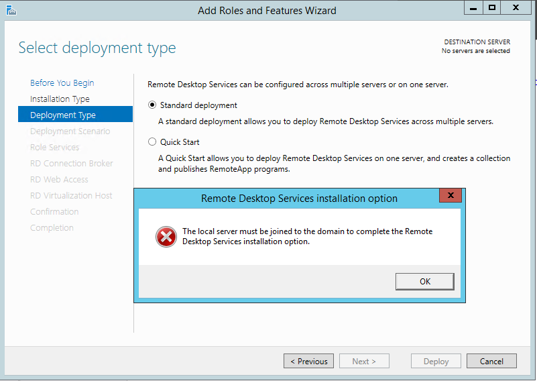Click 'Remote Desktop Services can be configured' sentence
The width and height of the screenshot is (537, 381).
point(298,85)
